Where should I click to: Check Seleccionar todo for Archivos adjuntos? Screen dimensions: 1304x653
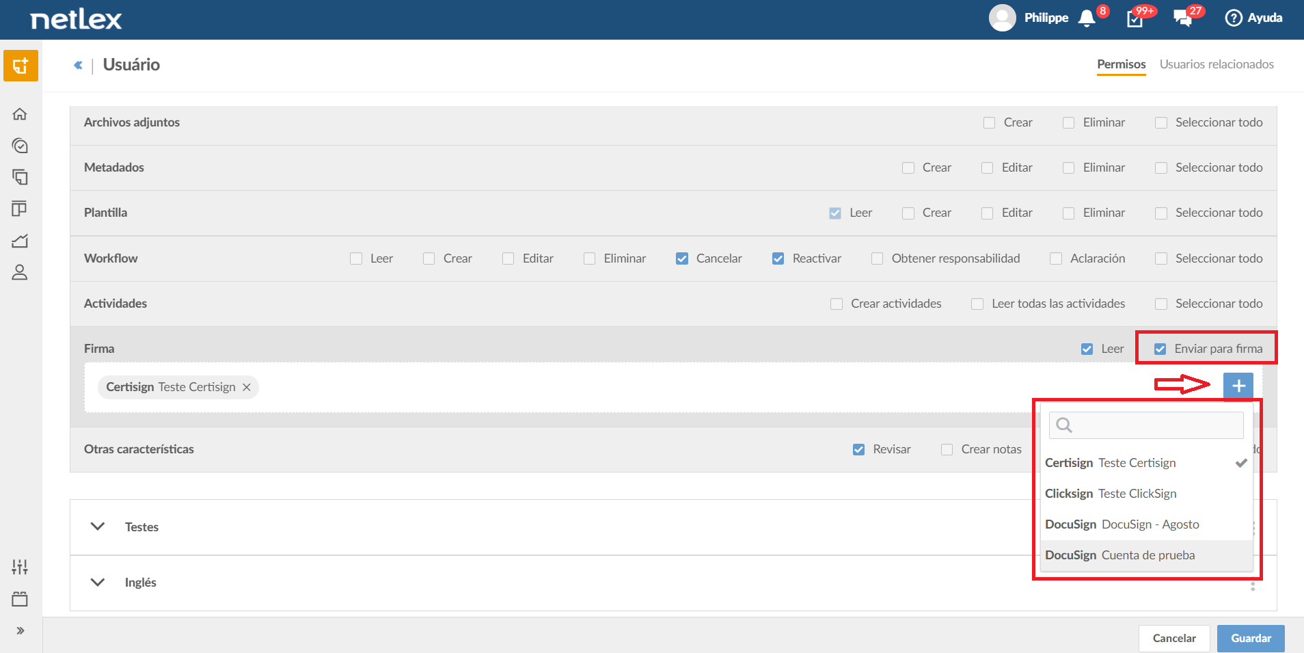click(x=1160, y=123)
